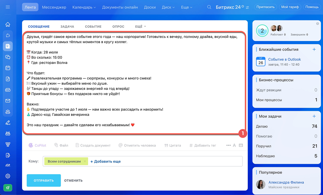Expand the ЕЩЁ post type dropdown
This screenshot has height=195, width=323.
(x=141, y=26)
